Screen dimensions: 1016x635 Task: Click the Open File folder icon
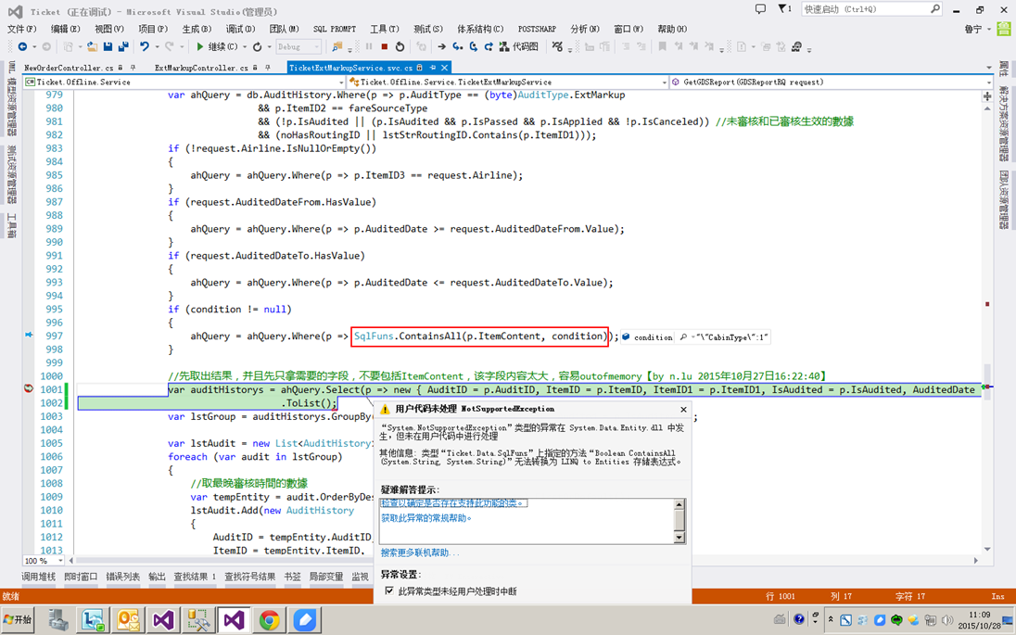[x=92, y=46]
